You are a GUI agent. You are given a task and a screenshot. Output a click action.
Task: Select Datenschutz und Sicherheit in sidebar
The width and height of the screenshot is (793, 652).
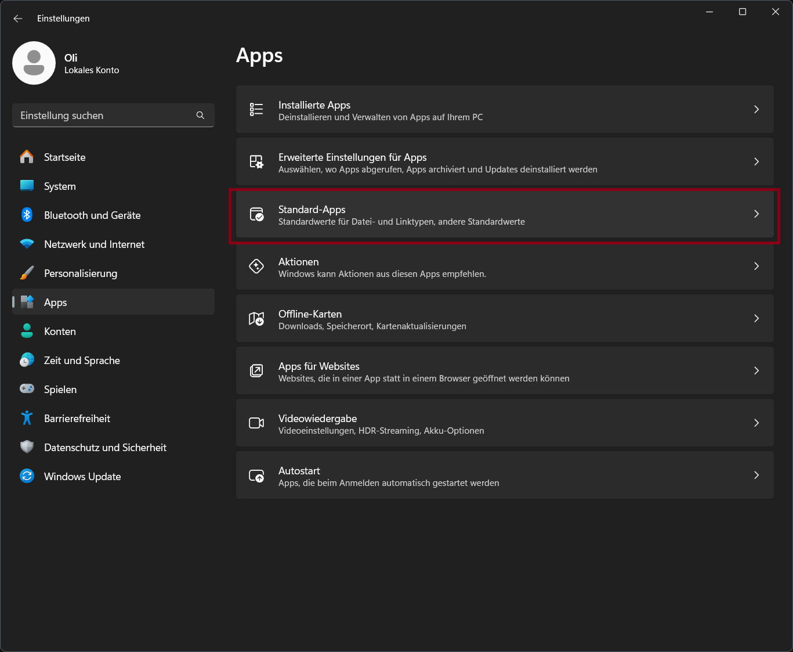point(105,448)
